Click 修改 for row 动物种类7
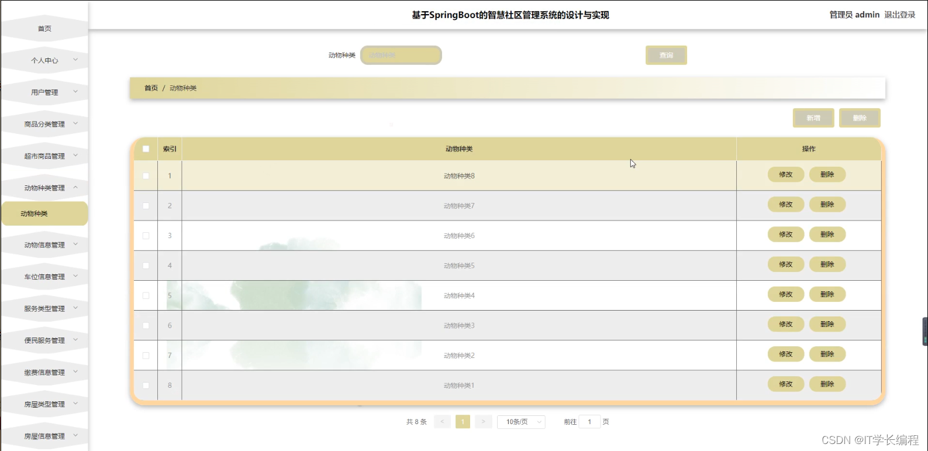Screen dimensions: 928x451 (x=786, y=204)
